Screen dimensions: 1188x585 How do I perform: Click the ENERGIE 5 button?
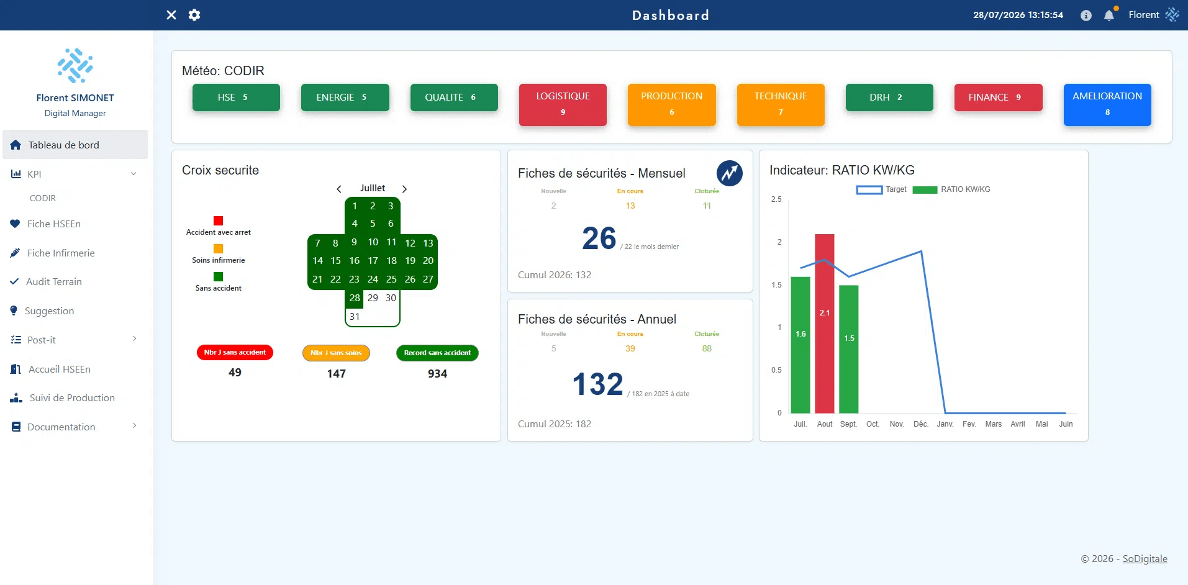[345, 97]
